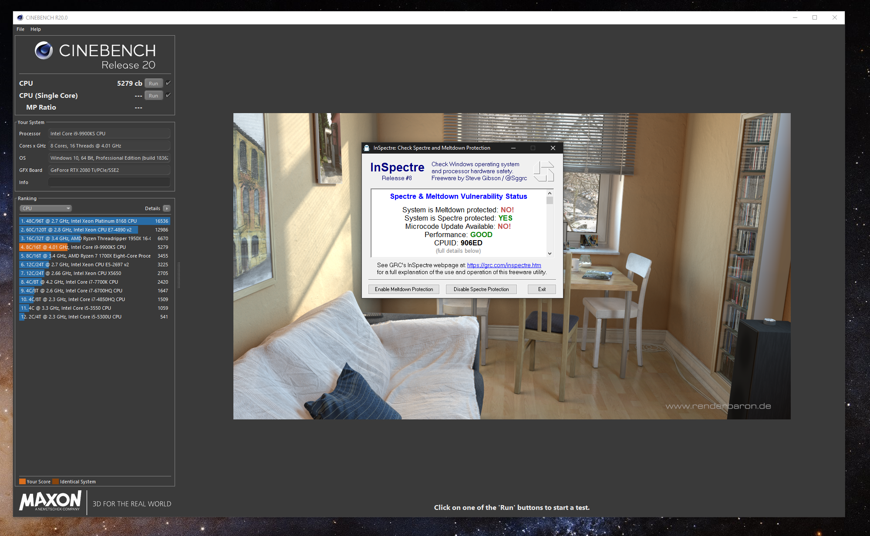This screenshot has height=536, width=870.
Task: Click the Identical System brown legend swatch
Action: click(x=55, y=482)
